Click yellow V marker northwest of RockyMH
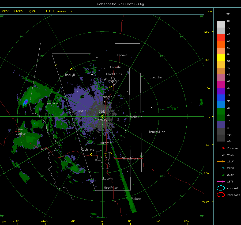The width and height of the screenshot is (241, 225). (x=55, y=65)
